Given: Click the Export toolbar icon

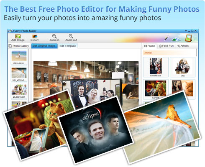Looking at the screenshot, I should 35,36.
